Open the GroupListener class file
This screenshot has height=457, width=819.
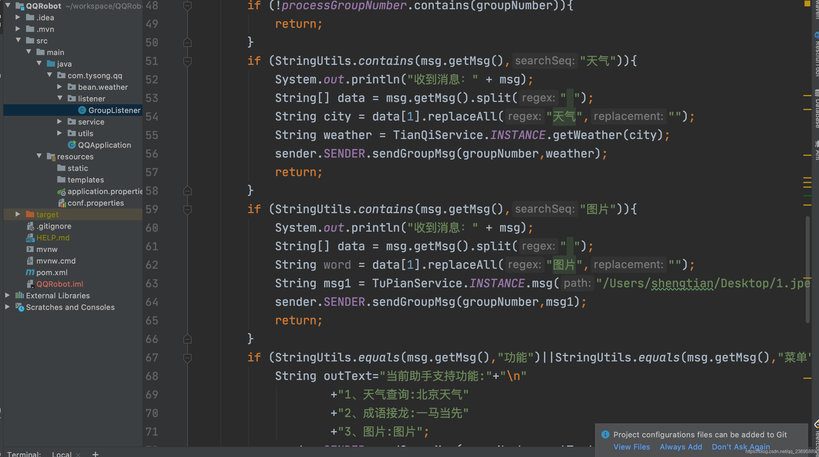pos(114,110)
